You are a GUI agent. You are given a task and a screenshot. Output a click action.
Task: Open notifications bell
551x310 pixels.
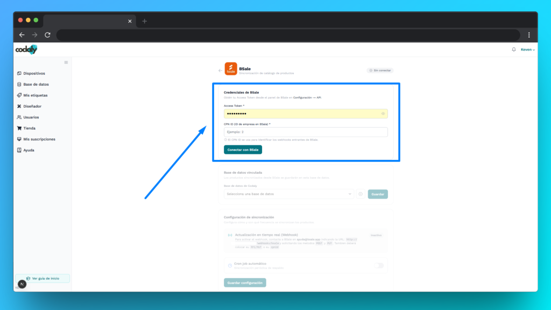click(x=514, y=50)
